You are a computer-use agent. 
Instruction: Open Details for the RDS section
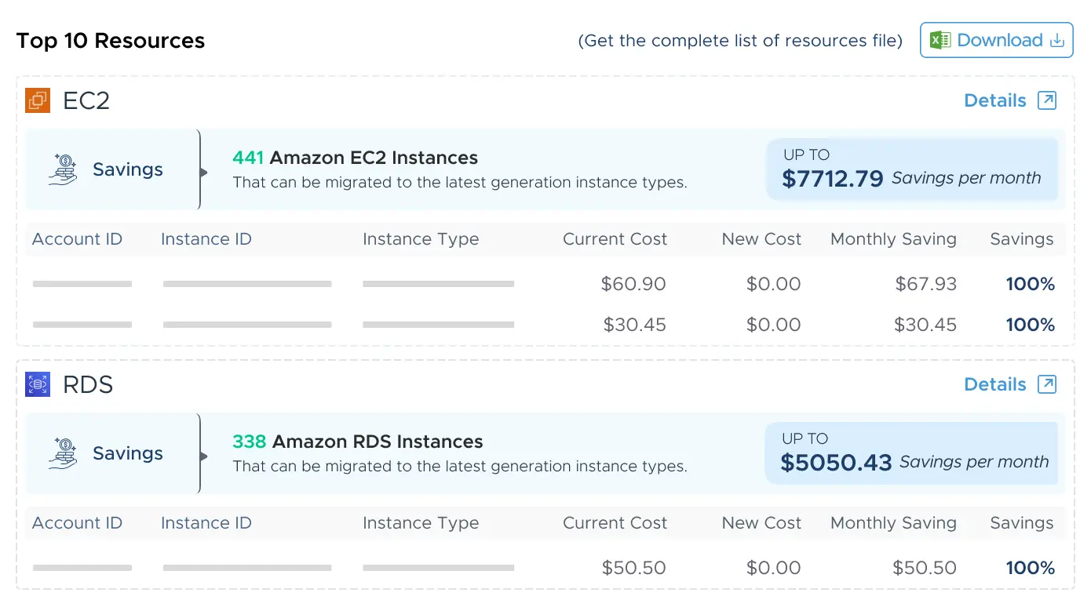994,384
